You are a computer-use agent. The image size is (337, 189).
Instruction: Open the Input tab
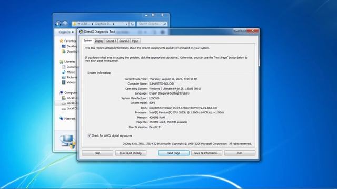pyautogui.click(x=135, y=41)
